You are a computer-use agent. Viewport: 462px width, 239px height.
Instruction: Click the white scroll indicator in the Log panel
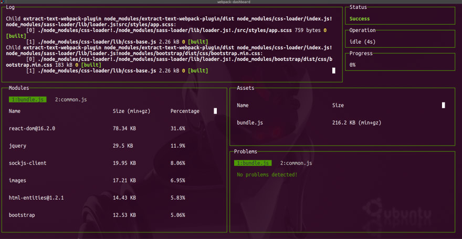pyautogui.click(x=334, y=71)
